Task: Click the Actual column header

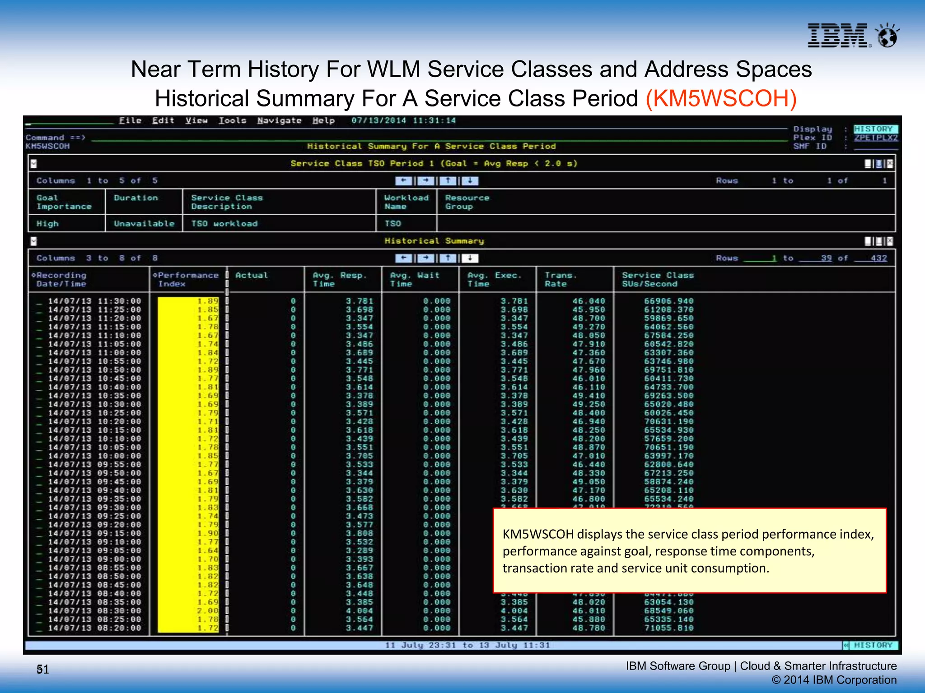Action: pyautogui.click(x=252, y=275)
